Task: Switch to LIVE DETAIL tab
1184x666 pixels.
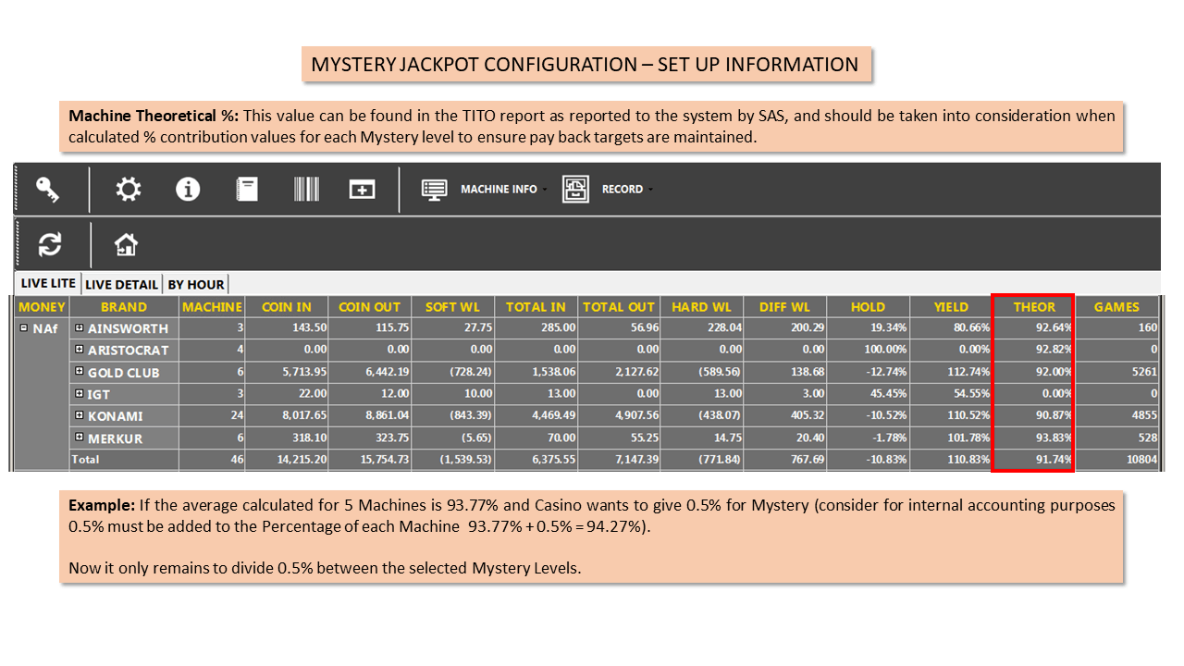Action: click(x=122, y=285)
